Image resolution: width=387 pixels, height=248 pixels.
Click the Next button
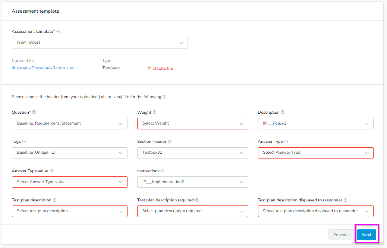click(x=366, y=235)
